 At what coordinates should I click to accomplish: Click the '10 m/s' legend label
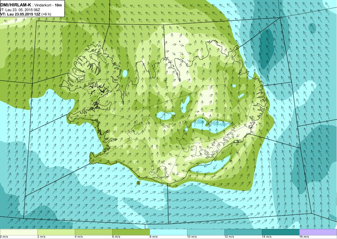click(192, 237)
